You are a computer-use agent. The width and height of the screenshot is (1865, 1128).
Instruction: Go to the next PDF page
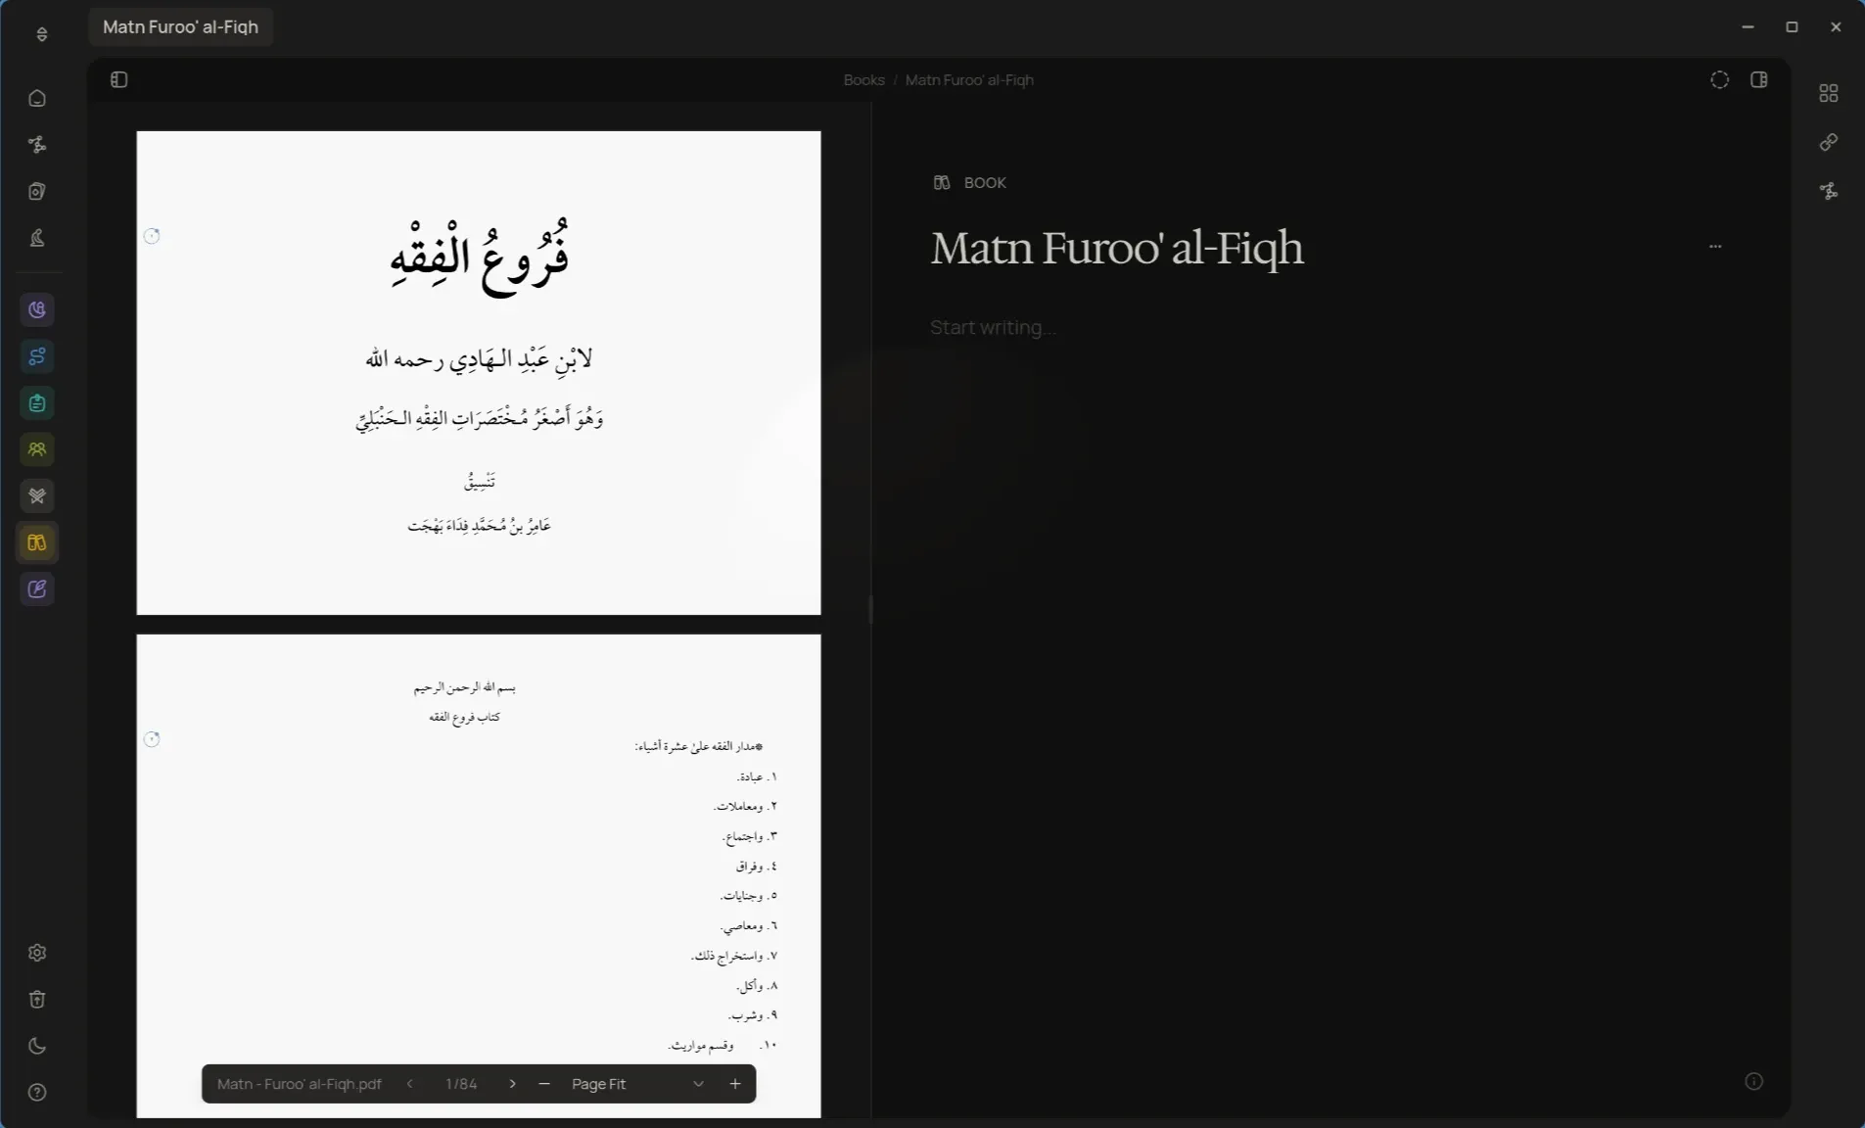[x=512, y=1084]
